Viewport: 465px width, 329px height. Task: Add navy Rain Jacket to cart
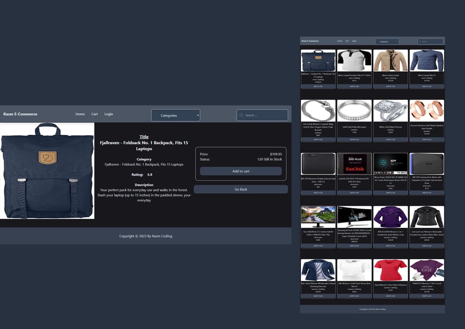pos(318,296)
